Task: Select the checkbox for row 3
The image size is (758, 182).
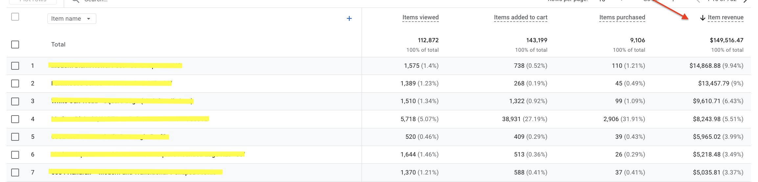Action: pyautogui.click(x=15, y=101)
